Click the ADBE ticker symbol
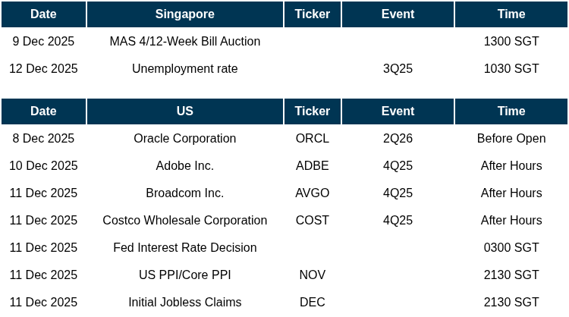The width and height of the screenshot is (569, 317). (312, 166)
